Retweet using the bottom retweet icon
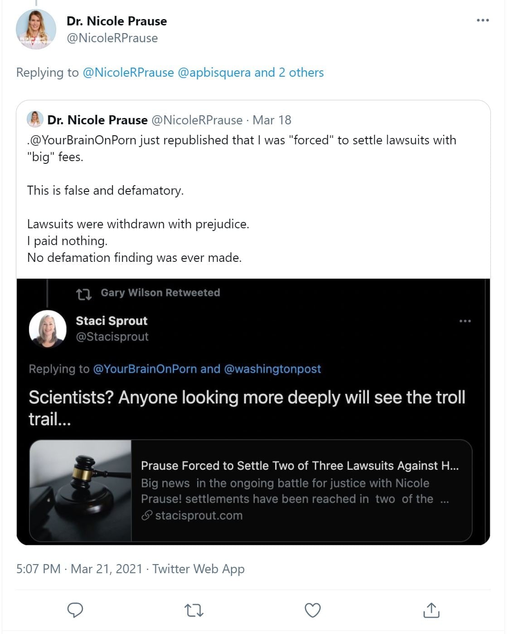 pos(194,610)
